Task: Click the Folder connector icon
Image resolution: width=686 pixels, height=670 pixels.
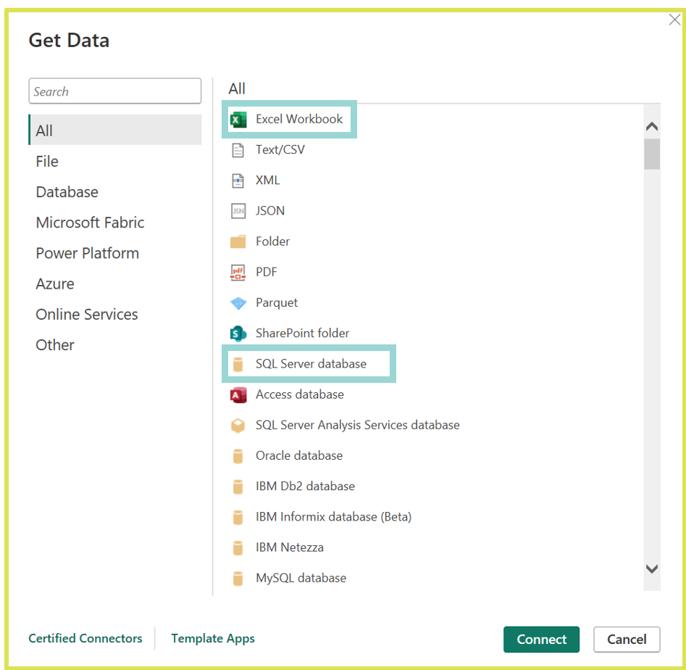Action: [238, 241]
